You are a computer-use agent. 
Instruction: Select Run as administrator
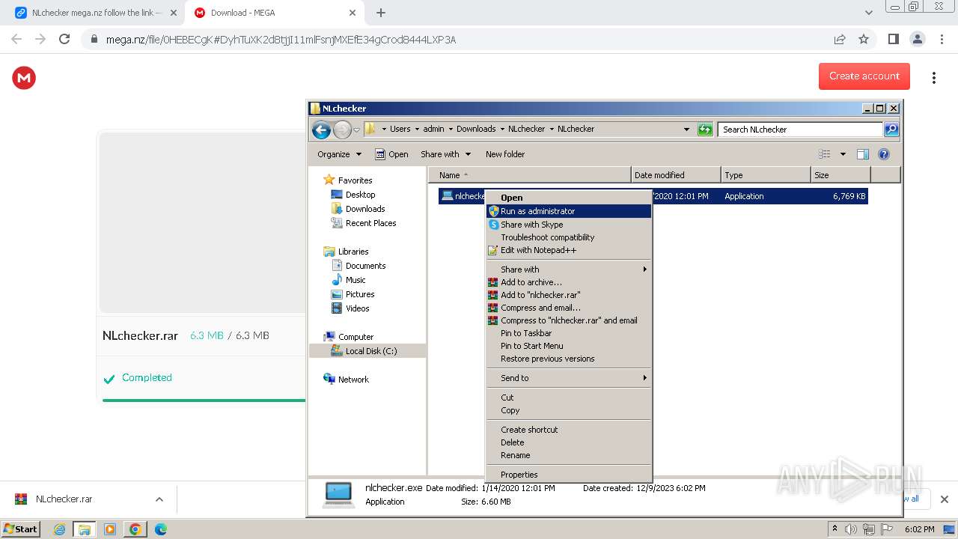tap(568, 211)
